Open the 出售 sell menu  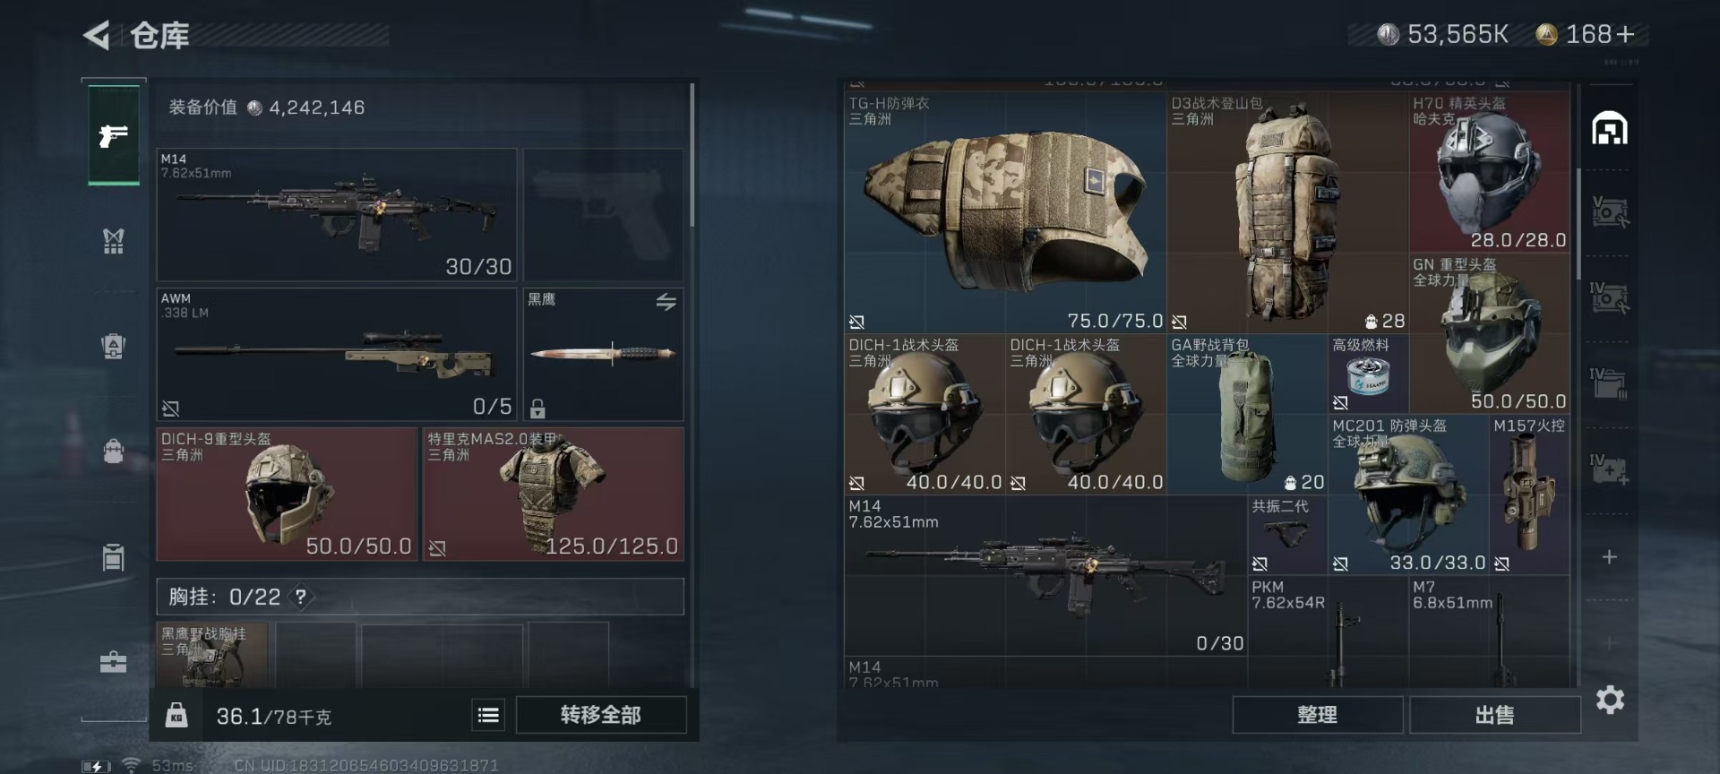pyautogui.click(x=1494, y=715)
